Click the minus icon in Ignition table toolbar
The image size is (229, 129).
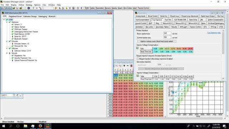[x=128, y=66]
